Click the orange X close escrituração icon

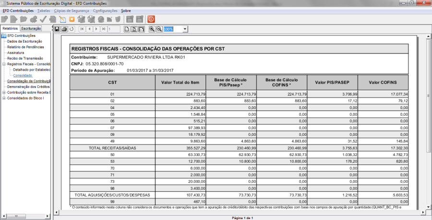pos(72,19)
